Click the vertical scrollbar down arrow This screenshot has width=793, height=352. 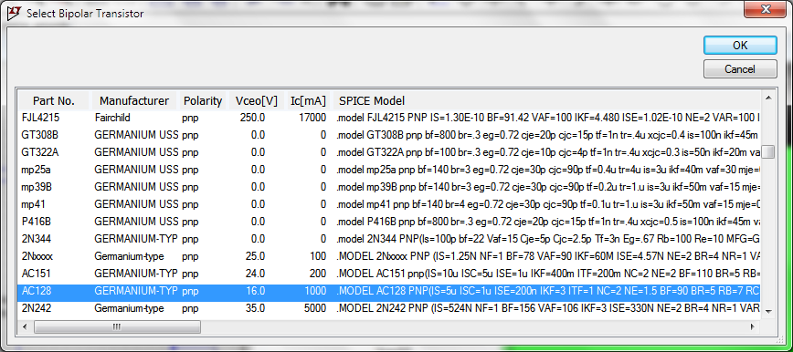pos(768,312)
